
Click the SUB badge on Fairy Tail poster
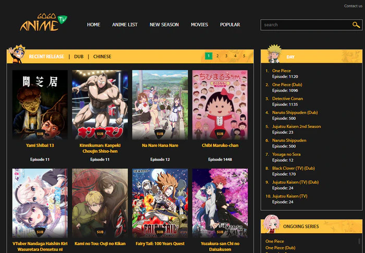(160, 232)
